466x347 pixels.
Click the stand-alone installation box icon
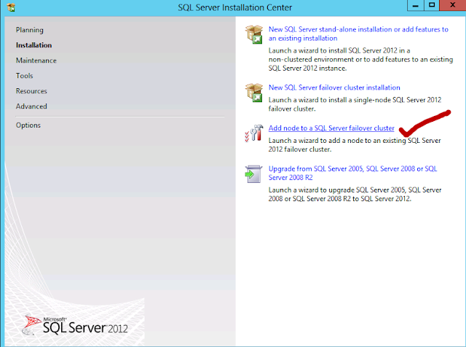tap(254, 34)
